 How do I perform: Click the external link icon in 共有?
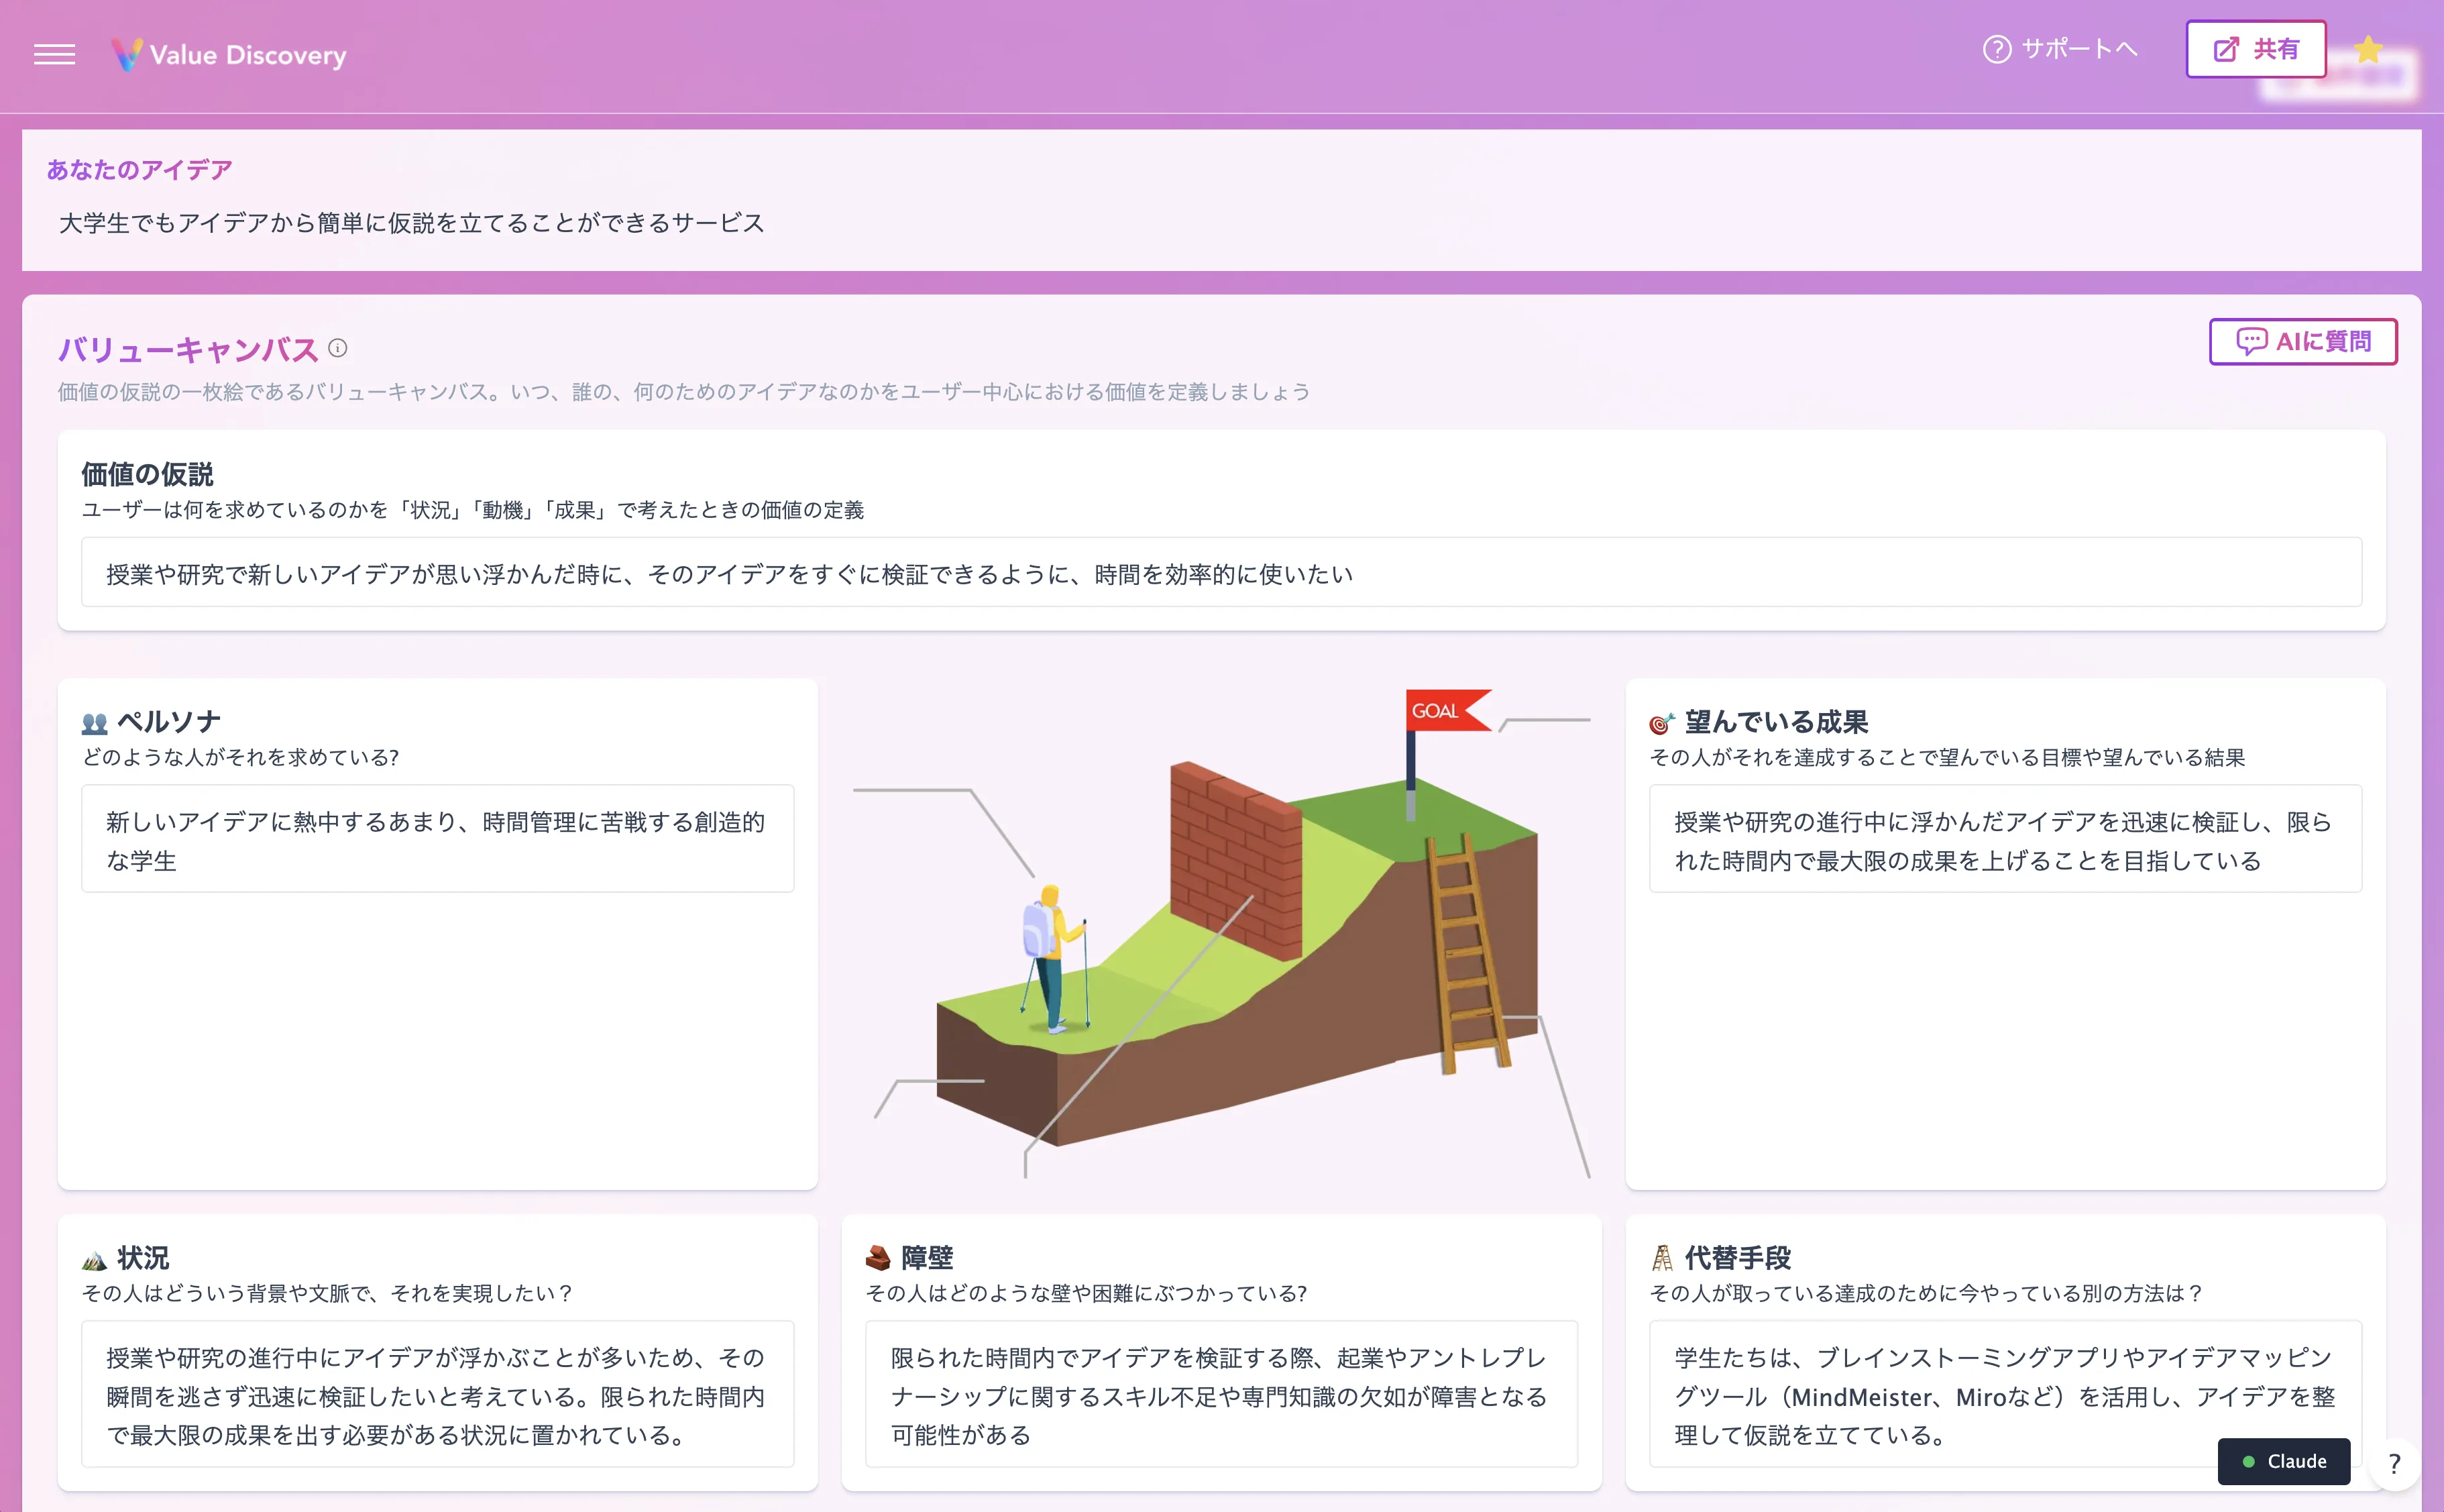(x=2226, y=49)
